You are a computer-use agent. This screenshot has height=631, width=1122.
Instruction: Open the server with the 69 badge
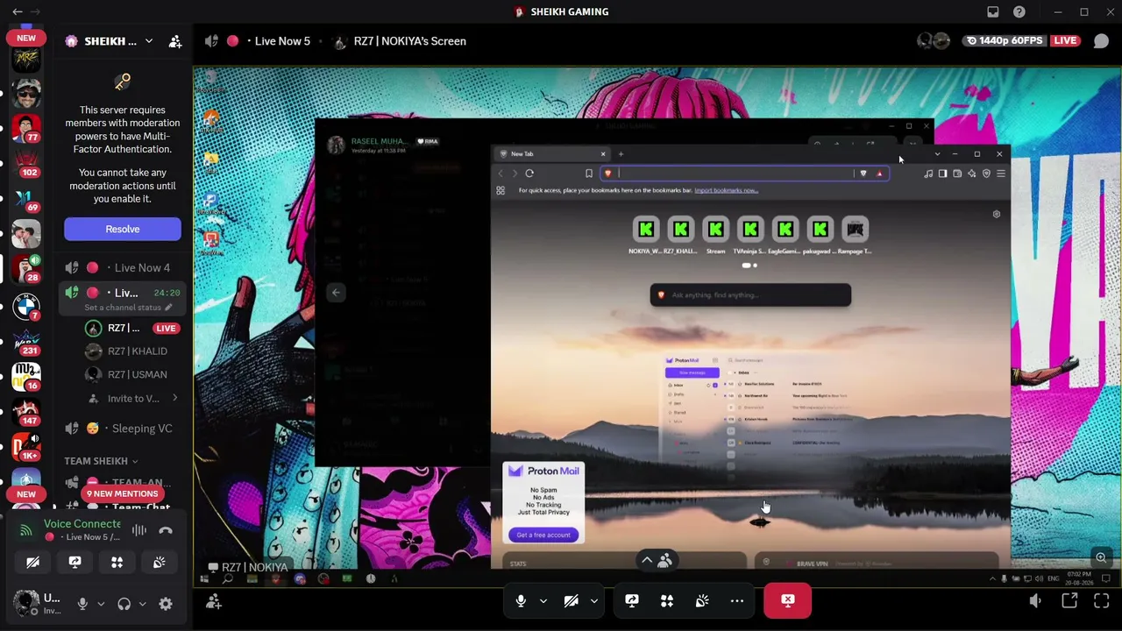coord(26,199)
